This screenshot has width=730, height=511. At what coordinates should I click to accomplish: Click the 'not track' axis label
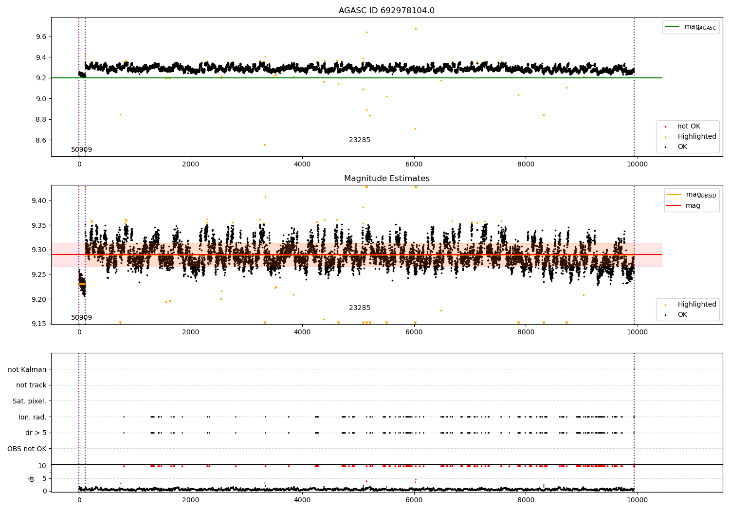[x=31, y=385]
